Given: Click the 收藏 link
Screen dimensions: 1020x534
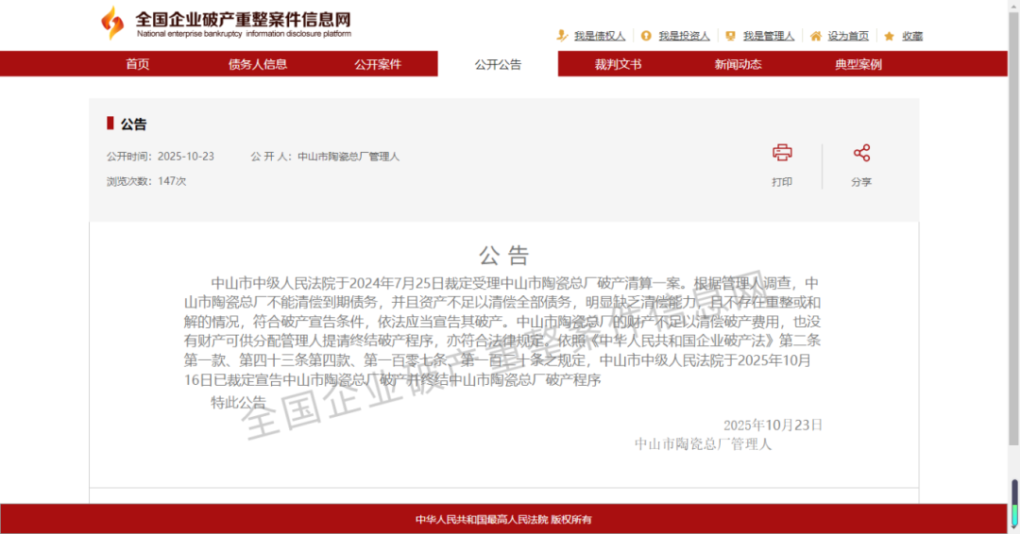Looking at the screenshot, I should pyautogui.click(x=912, y=36).
